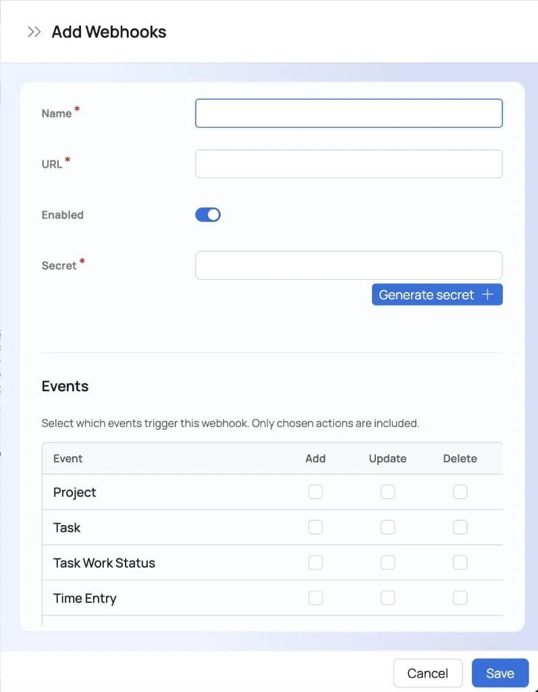Select the Secret input box
This screenshot has width=538, height=692.
point(349,265)
